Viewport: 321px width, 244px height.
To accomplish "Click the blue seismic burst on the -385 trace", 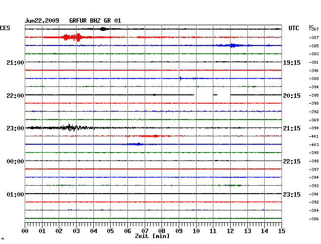I will pyautogui.click(x=234, y=45).
